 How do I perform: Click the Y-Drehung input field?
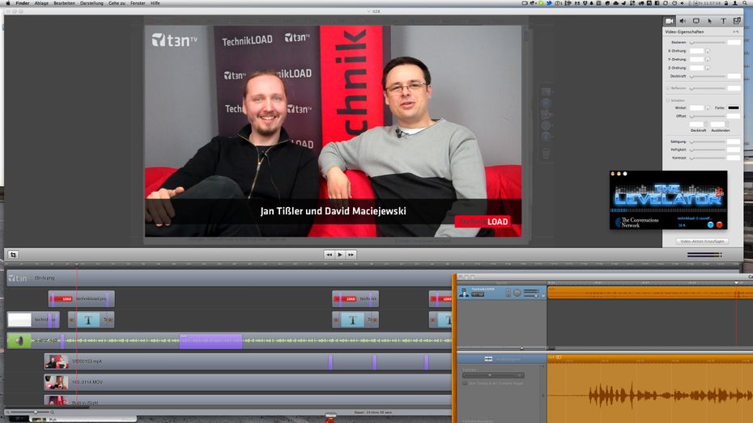696,60
